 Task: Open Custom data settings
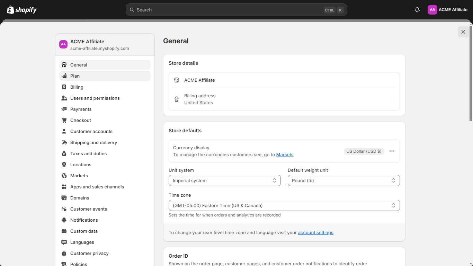coord(105,231)
